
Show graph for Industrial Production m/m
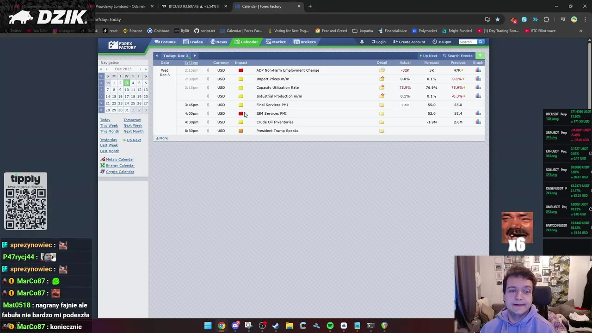(478, 96)
